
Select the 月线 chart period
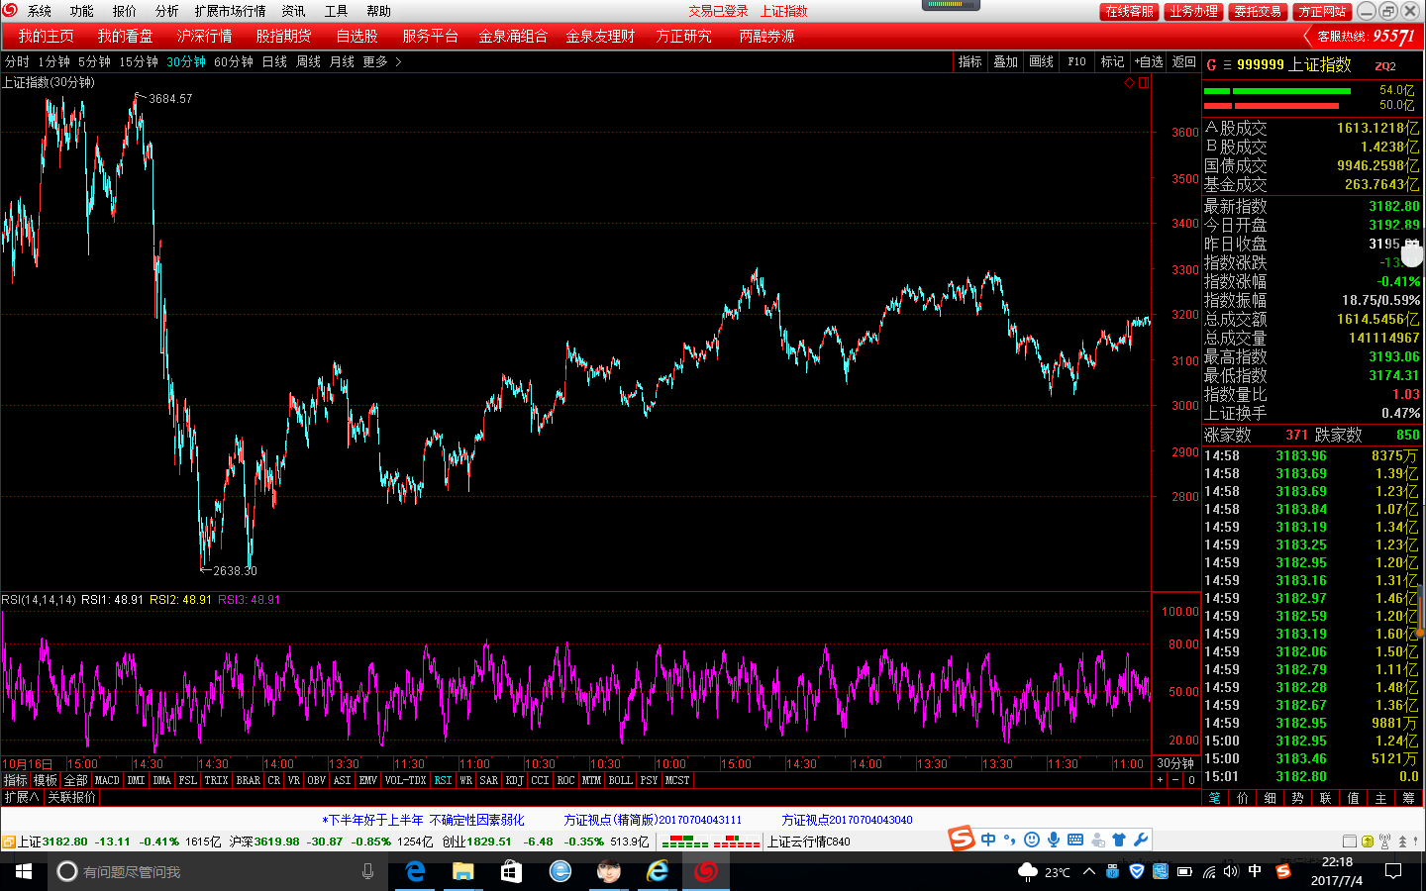[x=342, y=61]
